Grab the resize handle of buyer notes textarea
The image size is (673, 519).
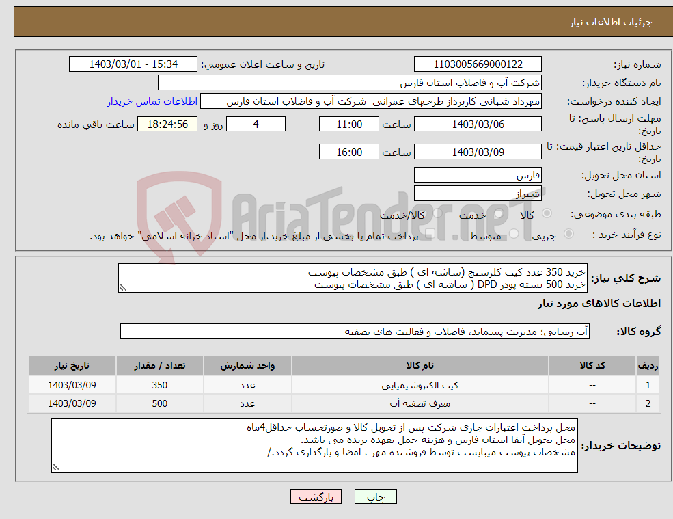(56, 468)
